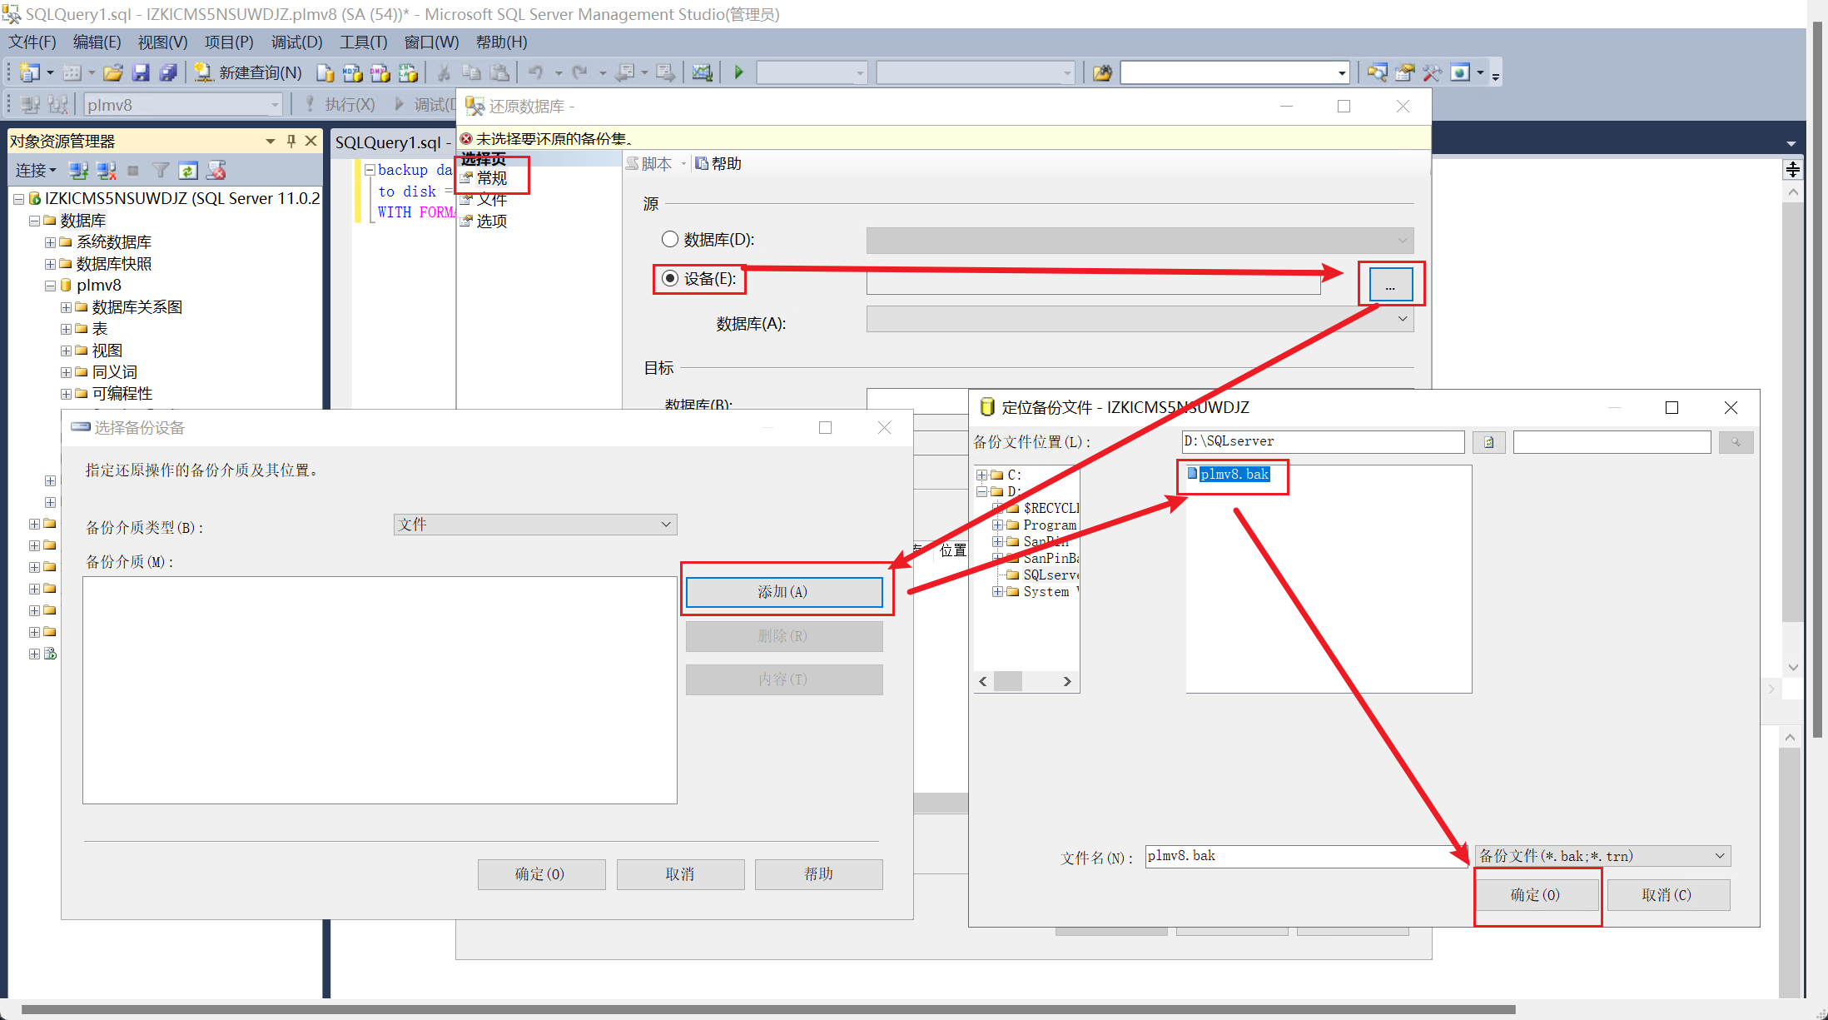Expand the Program folder in file tree
The width and height of the screenshot is (1828, 1020).
coord(997,525)
